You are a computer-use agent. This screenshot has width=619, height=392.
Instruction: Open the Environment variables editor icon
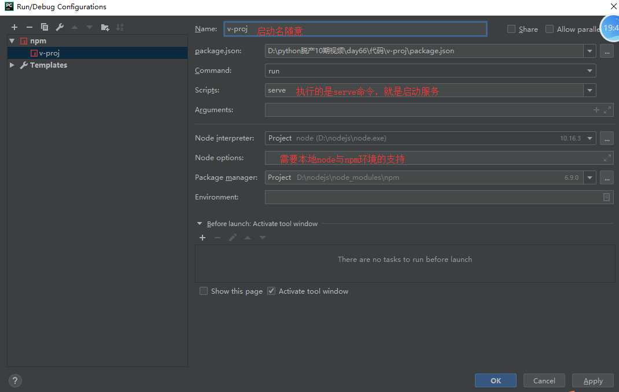pyautogui.click(x=607, y=197)
